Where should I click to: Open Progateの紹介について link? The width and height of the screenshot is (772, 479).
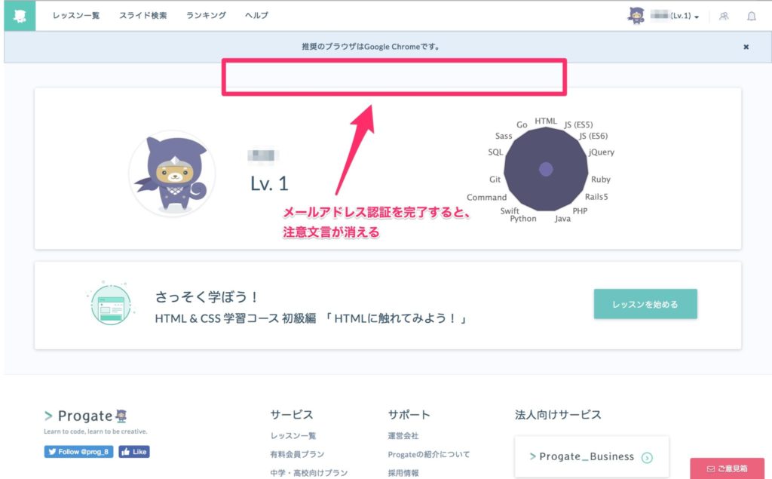[429, 454]
